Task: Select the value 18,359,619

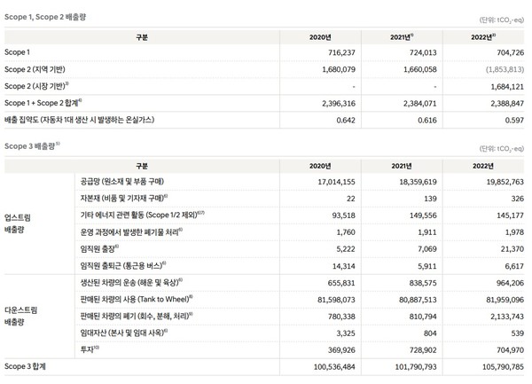Action: point(418,182)
